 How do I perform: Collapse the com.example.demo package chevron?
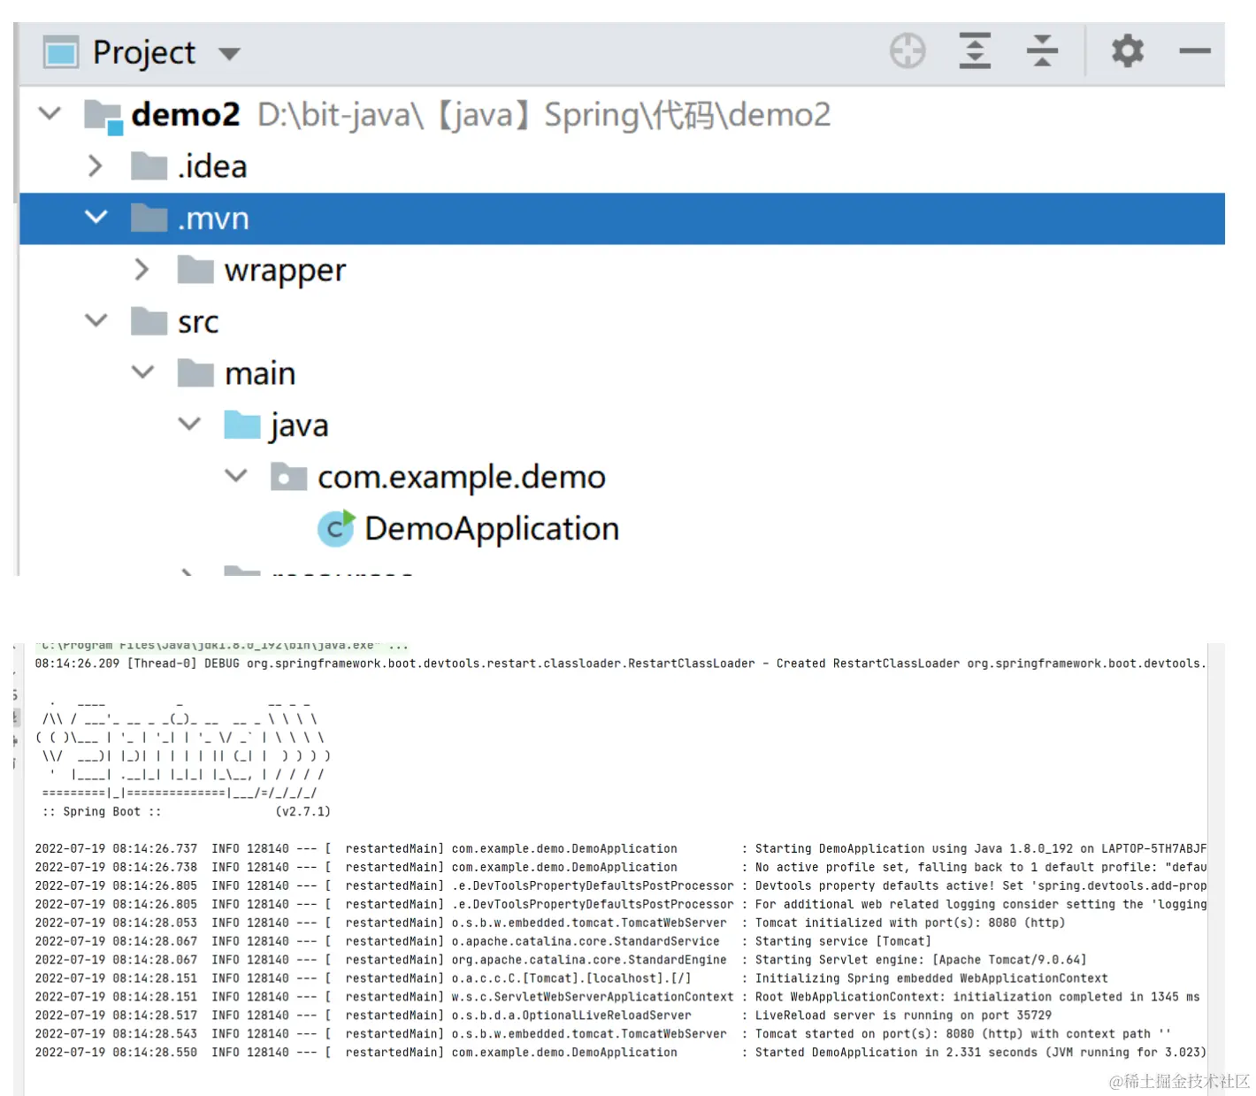pyautogui.click(x=236, y=475)
